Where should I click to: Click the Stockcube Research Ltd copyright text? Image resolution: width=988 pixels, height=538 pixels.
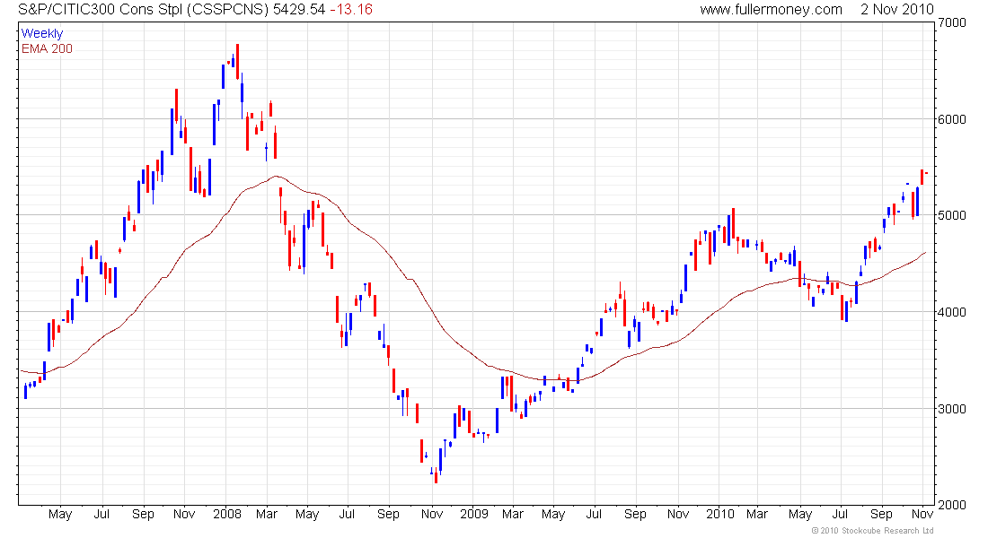[x=872, y=531]
